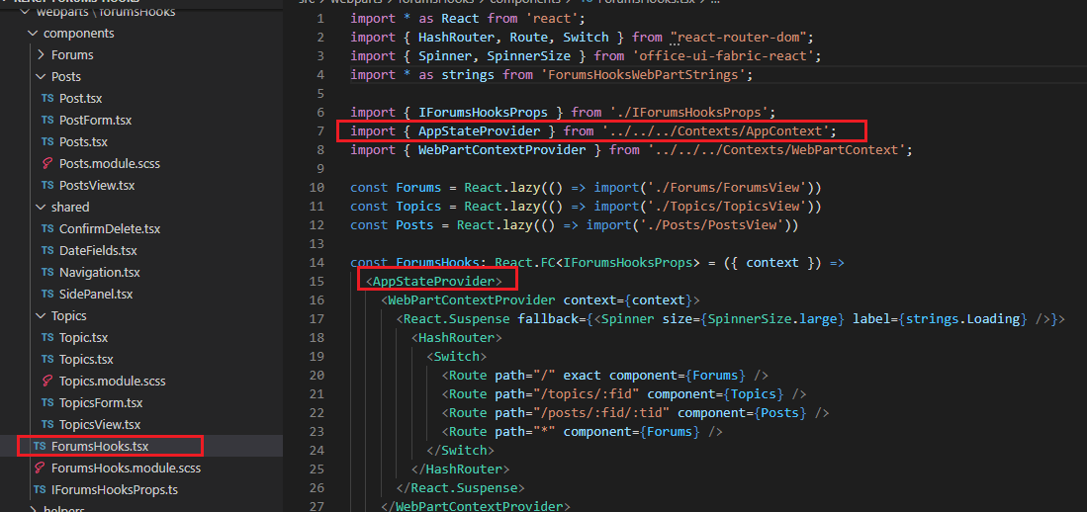1087x512 pixels.
Task: Click the Sass icon beside Posts.module.scss
Action: click(47, 163)
